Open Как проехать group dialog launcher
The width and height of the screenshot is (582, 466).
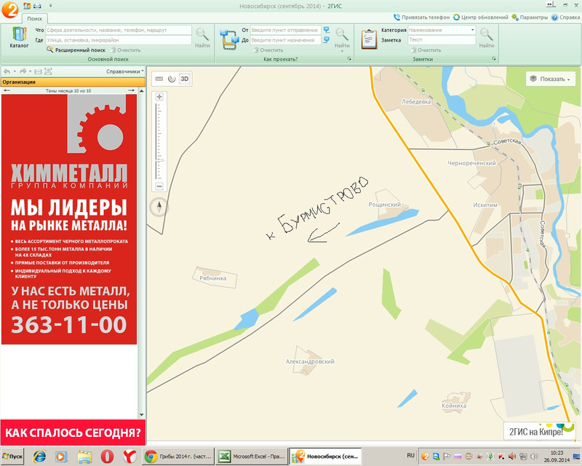coord(349,59)
